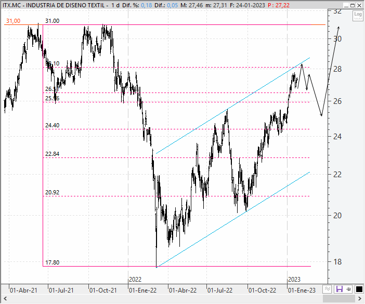
Task: Click the Dif. %: 0,18 value
Action: click(x=137, y=5)
